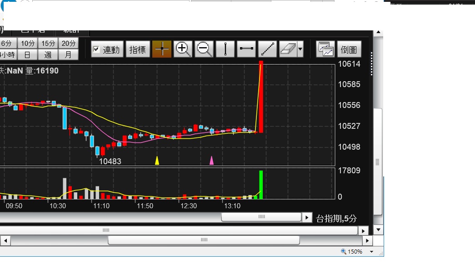Click the panel's vertical scrollbar down arrow
The width and height of the screenshot is (475, 269).
[x=378, y=230]
